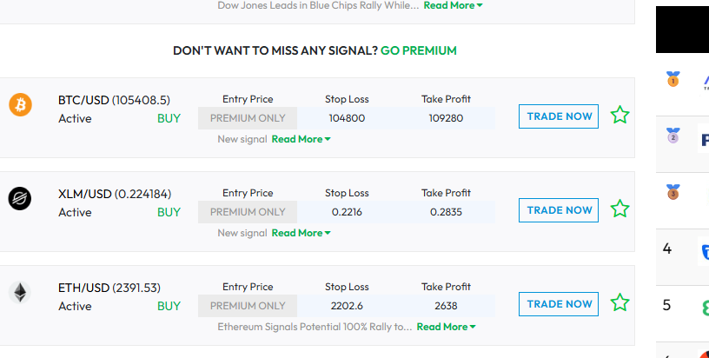Expand Read More for Dow Jones news

453,5
